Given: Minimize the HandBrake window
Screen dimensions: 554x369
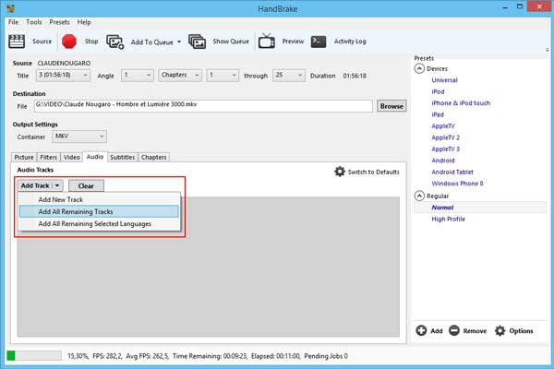Looking at the screenshot, I should pos(505,7).
